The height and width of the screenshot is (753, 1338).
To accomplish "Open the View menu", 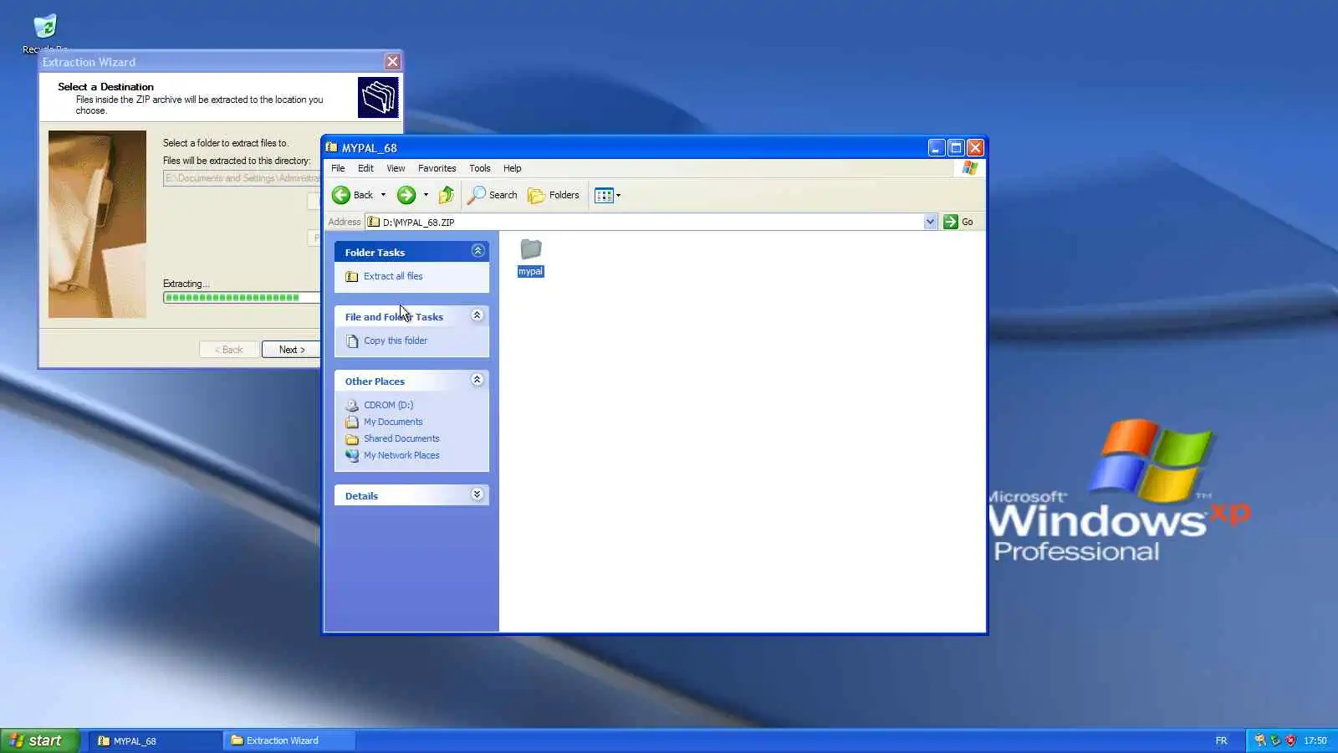I will (x=396, y=168).
